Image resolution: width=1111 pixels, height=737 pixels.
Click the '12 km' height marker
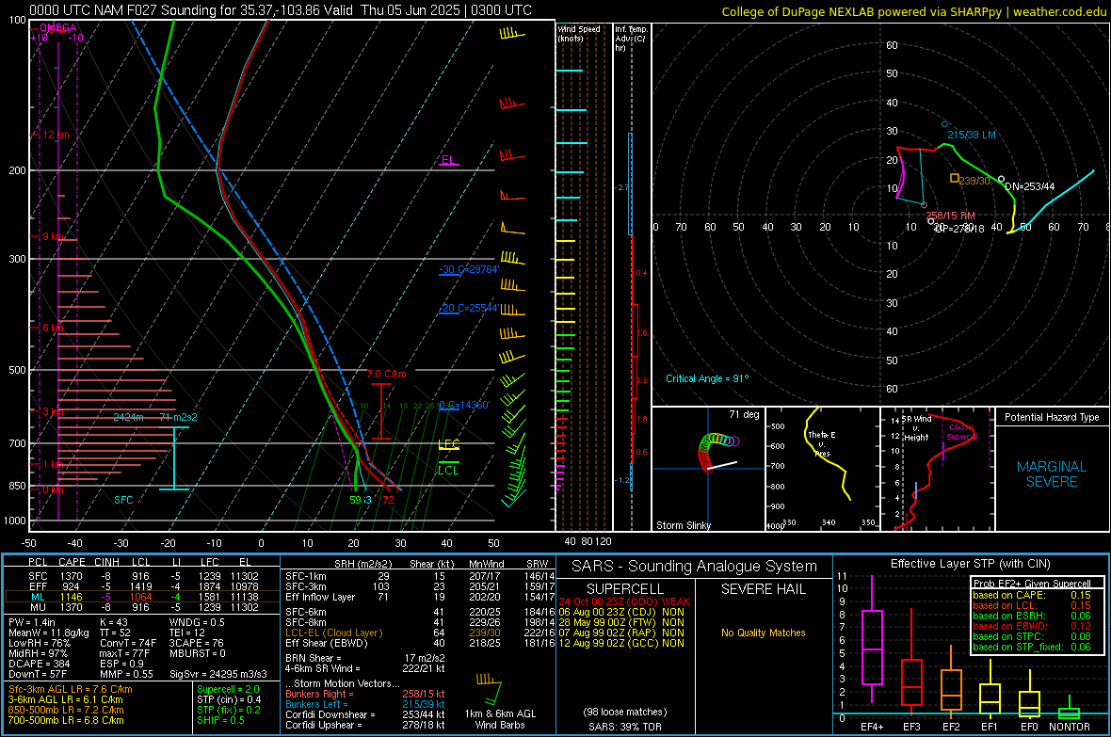click(x=56, y=135)
